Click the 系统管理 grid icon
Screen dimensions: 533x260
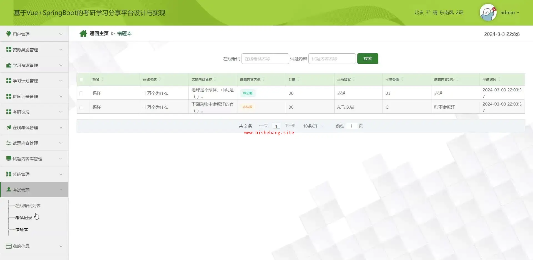point(9,174)
